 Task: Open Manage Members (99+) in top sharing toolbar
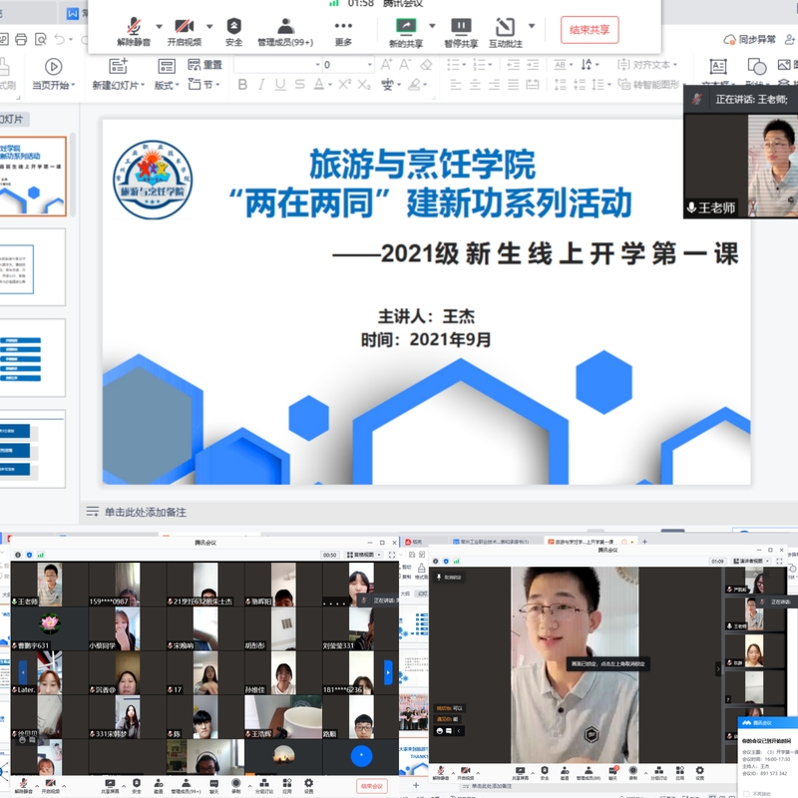pyautogui.click(x=285, y=30)
